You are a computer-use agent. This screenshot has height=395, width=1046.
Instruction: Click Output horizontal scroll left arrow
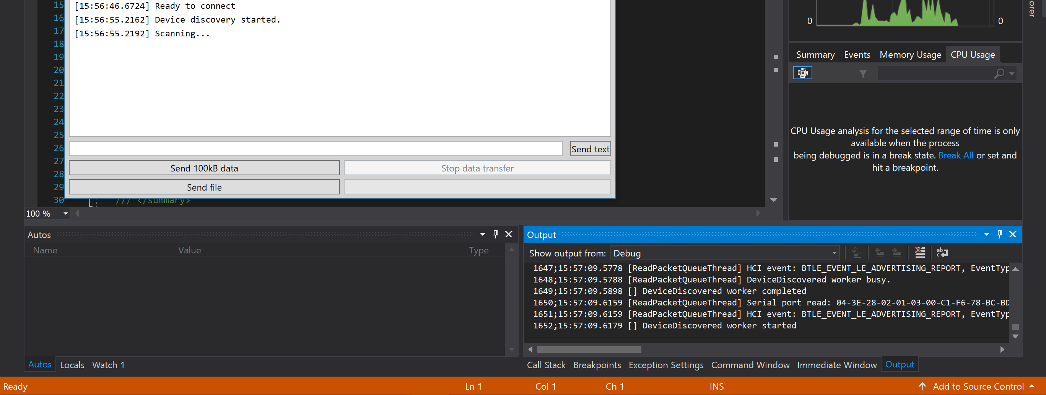click(x=530, y=349)
